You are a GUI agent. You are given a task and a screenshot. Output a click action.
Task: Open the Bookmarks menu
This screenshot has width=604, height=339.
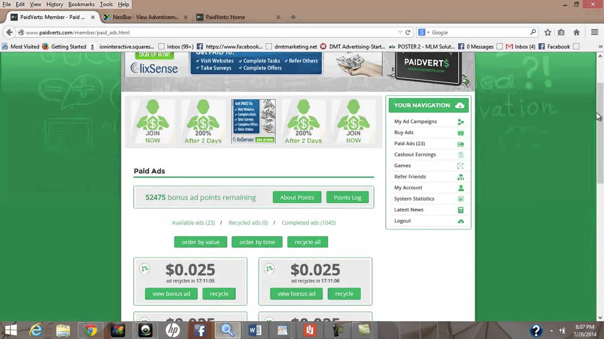point(81,4)
